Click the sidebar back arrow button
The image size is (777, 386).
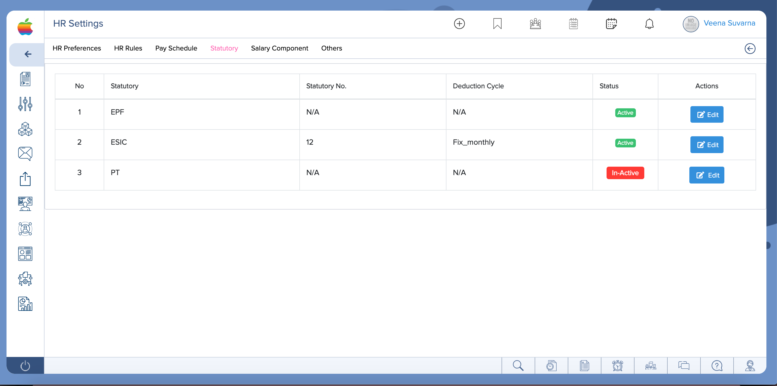(27, 54)
